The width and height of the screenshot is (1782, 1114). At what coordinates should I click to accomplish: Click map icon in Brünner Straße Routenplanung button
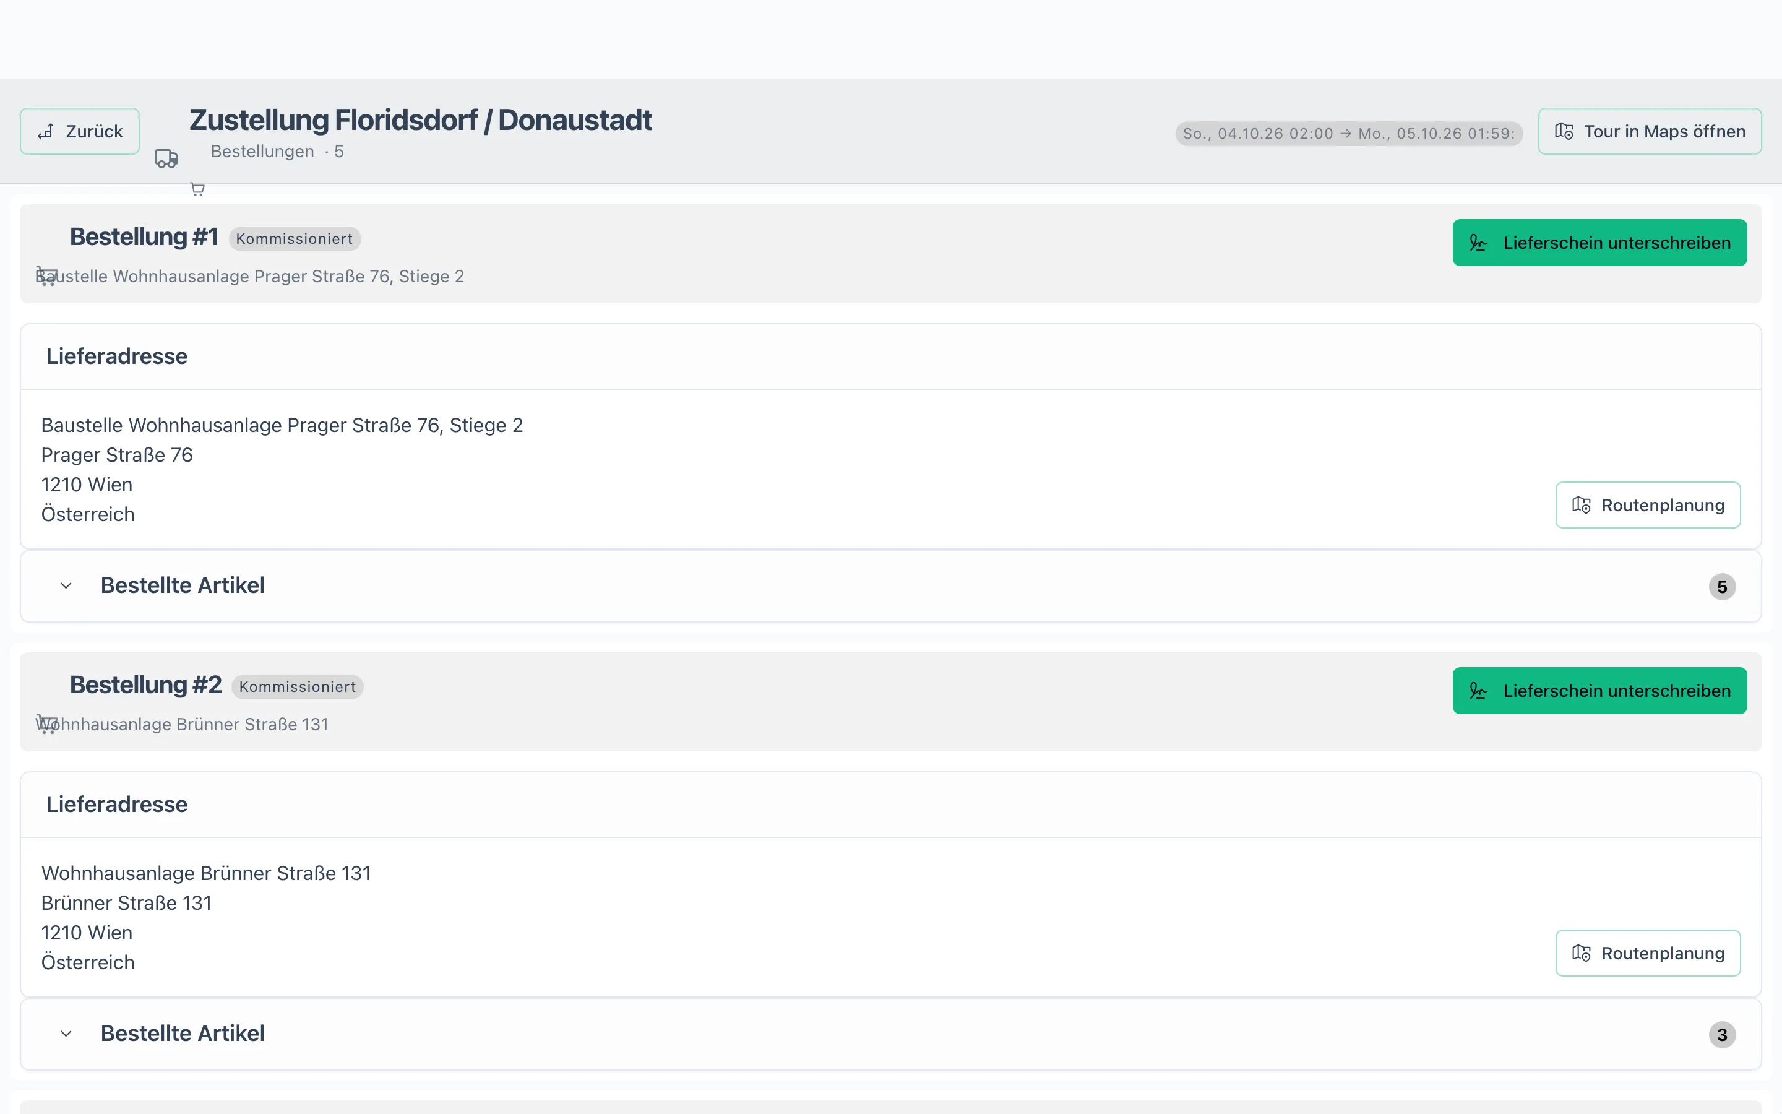(x=1581, y=952)
